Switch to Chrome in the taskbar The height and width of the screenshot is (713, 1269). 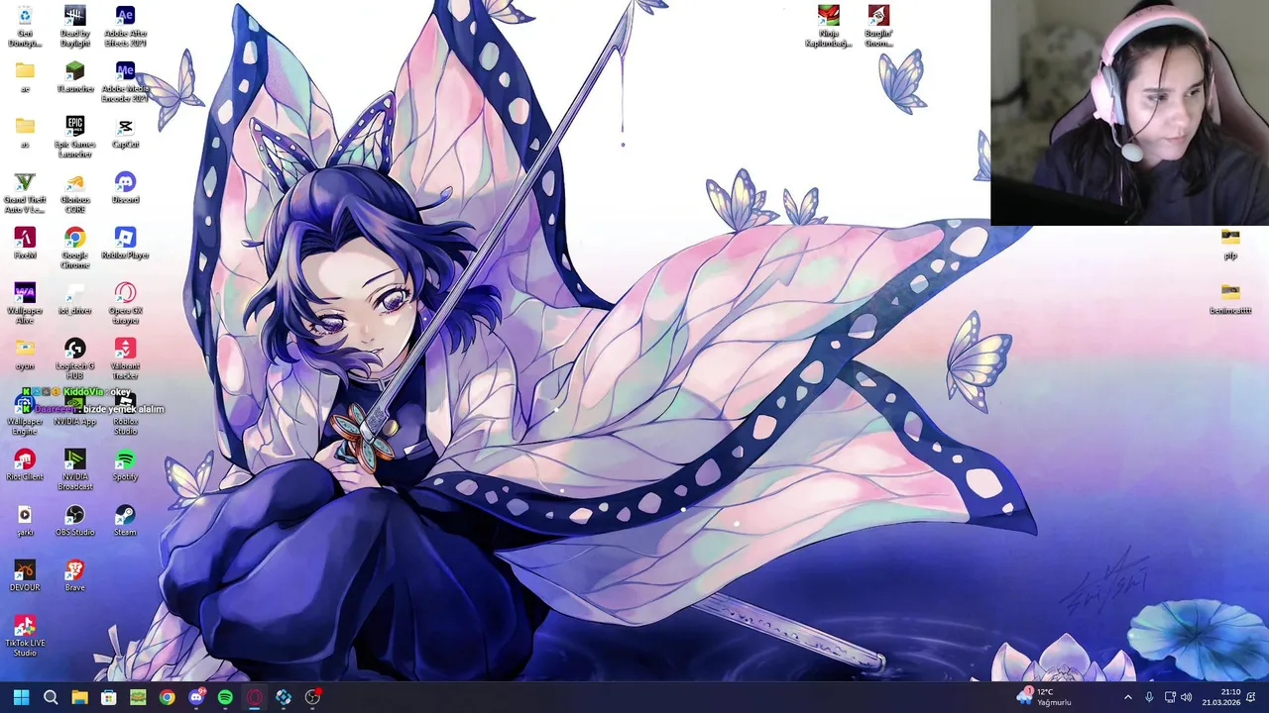[168, 697]
